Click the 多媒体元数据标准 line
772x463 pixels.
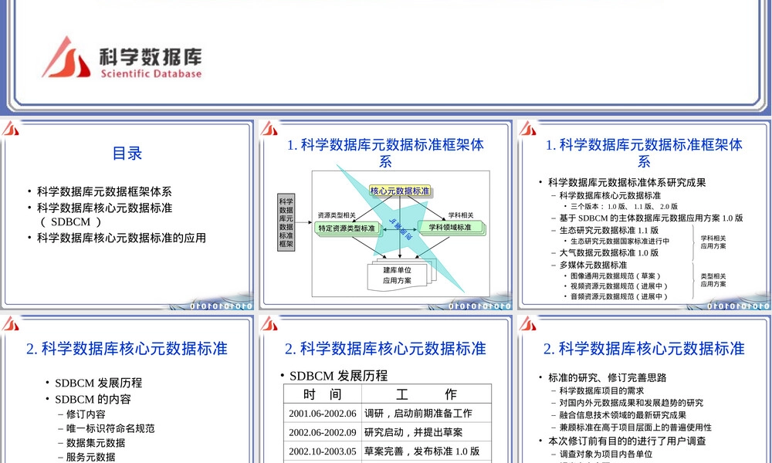coord(593,265)
